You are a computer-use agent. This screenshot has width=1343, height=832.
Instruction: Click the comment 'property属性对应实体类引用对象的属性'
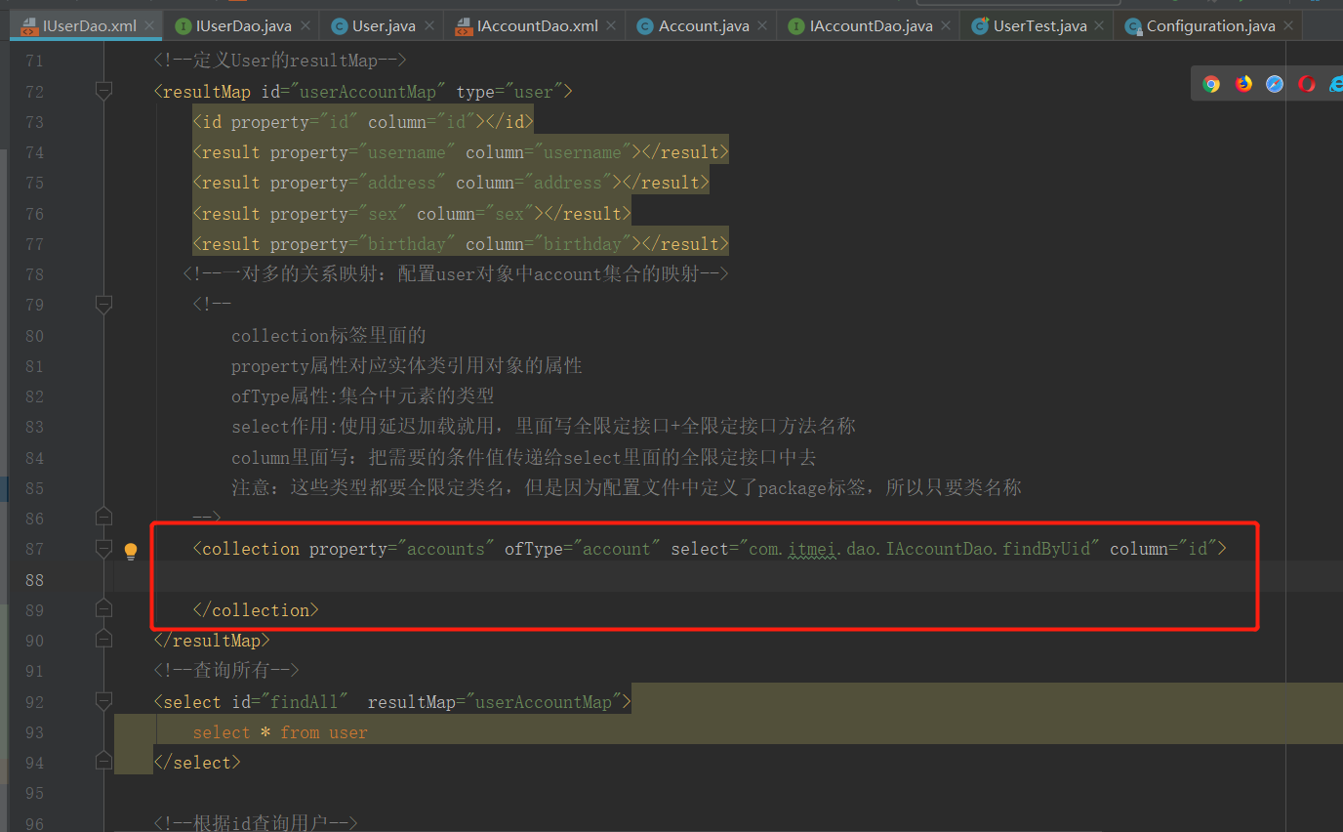407,366
